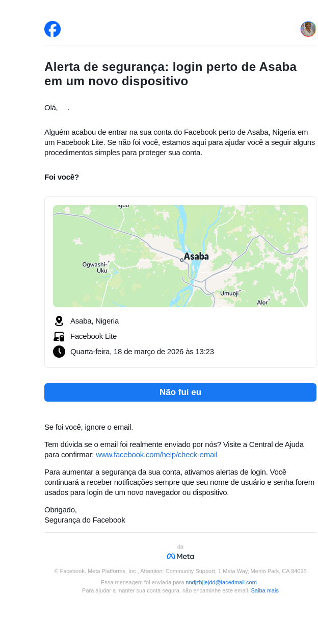The height and width of the screenshot is (619, 318).
Task: Open the facebook.com/help/check-email link
Action: 156,455
